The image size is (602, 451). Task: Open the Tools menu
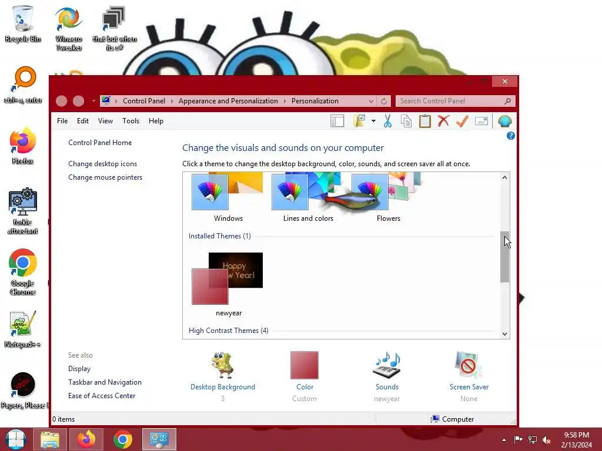[x=131, y=121]
